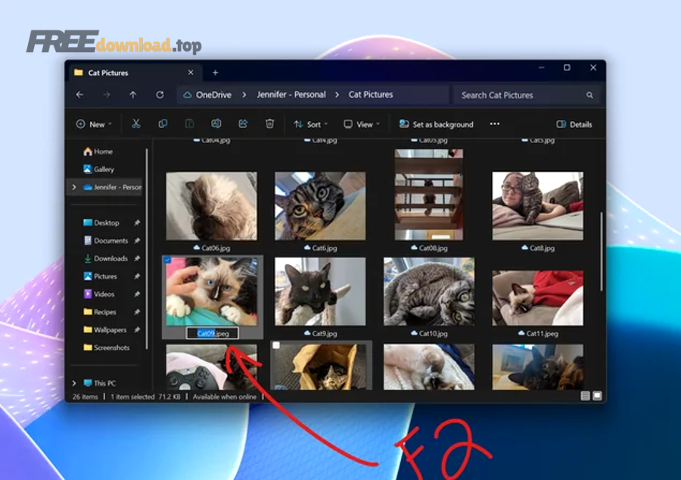Image resolution: width=681 pixels, height=480 pixels.
Task: Click the navigation pane scrollbar
Action: (147, 248)
